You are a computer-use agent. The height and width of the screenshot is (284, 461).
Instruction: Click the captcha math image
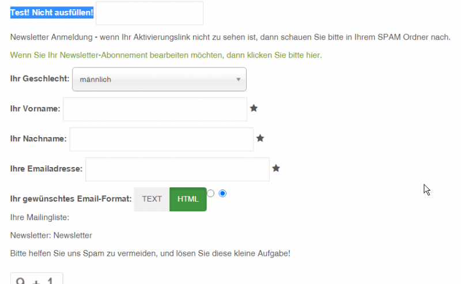(x=36, y=279)
